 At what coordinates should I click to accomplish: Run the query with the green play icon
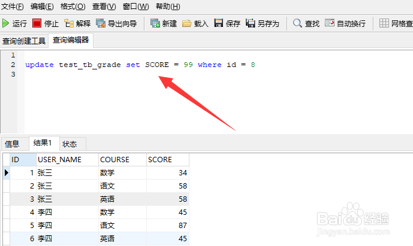click(6, 23)
